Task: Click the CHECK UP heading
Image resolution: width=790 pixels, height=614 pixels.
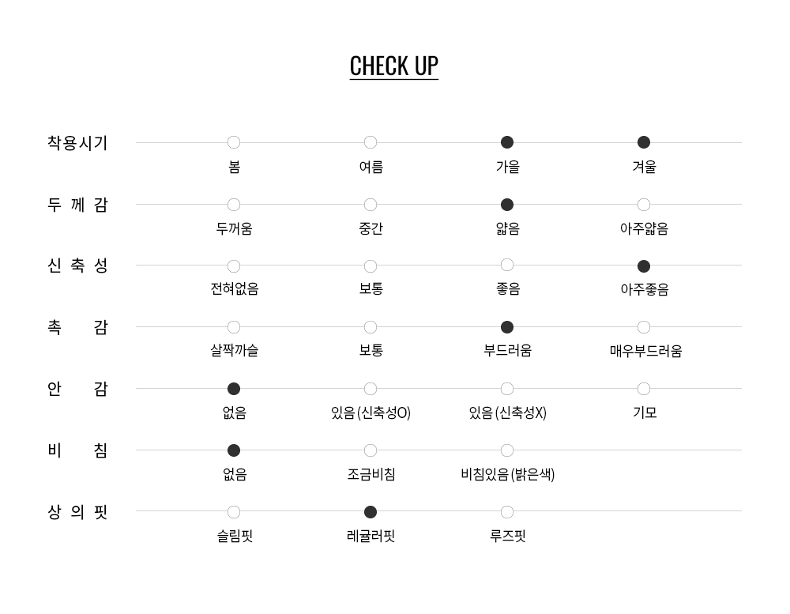Action: [393, 66]
